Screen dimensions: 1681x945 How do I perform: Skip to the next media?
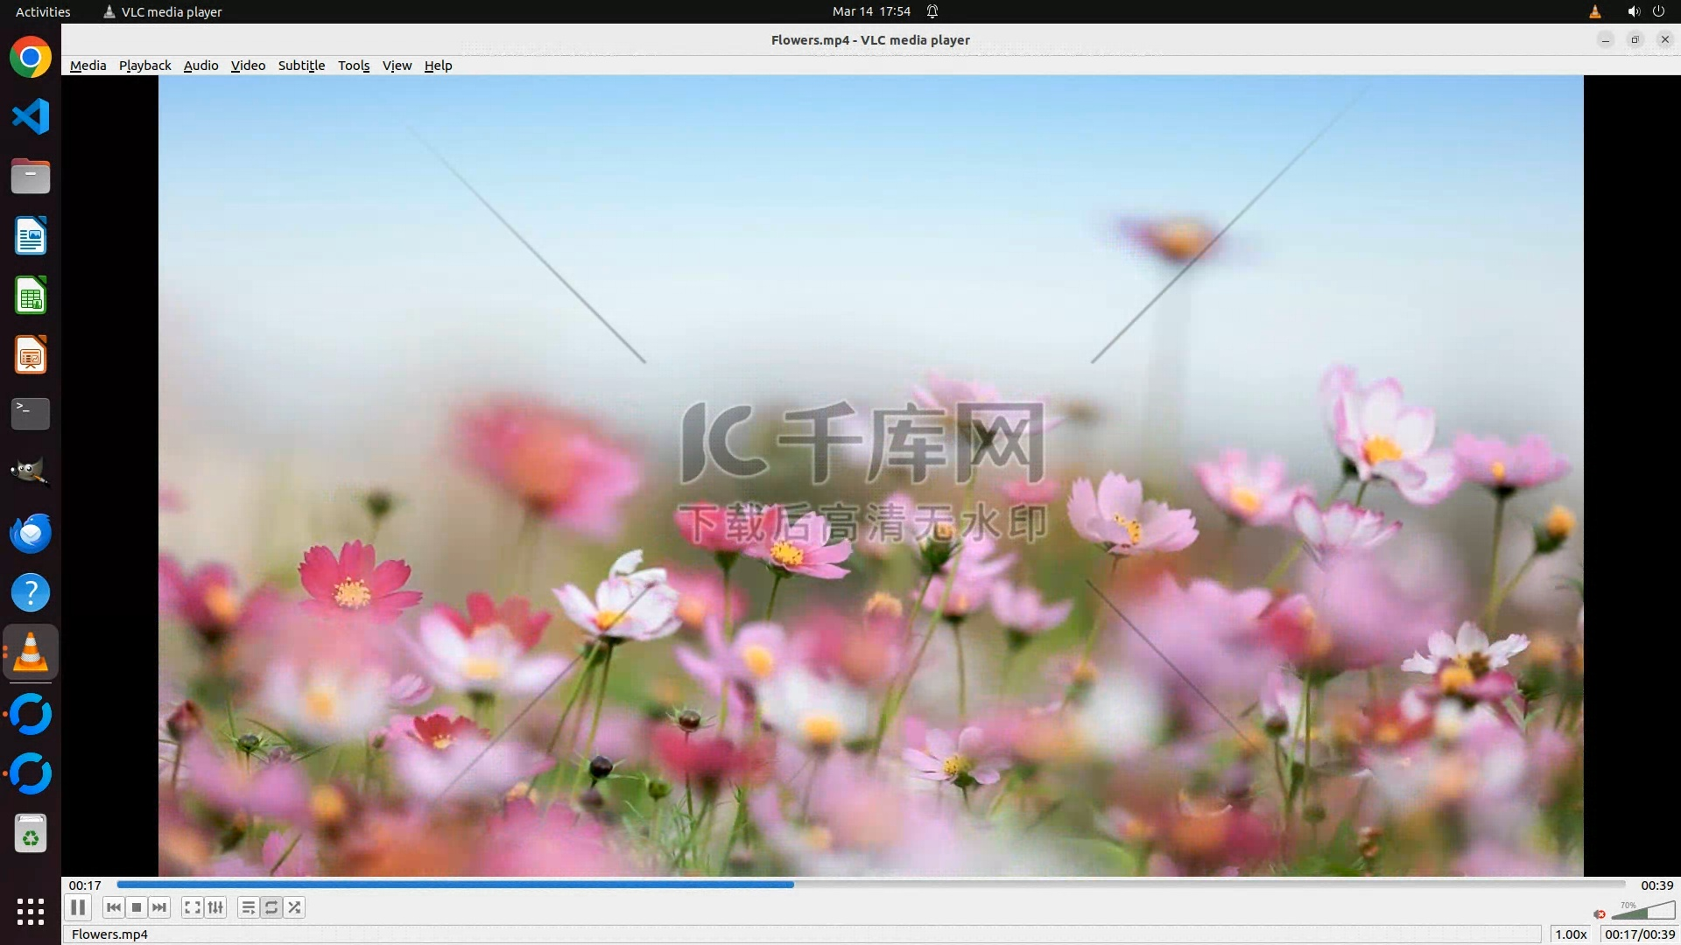pos(159,907)
